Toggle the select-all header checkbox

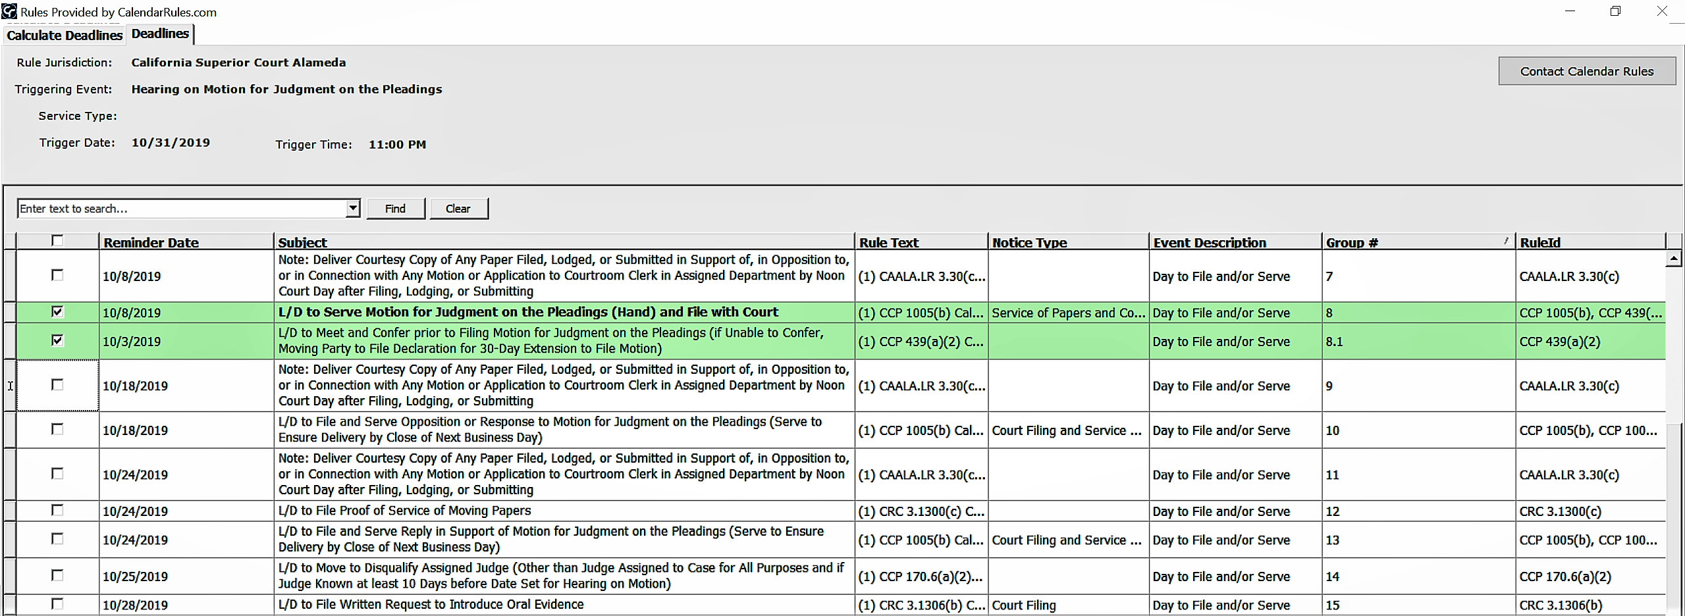57,241
